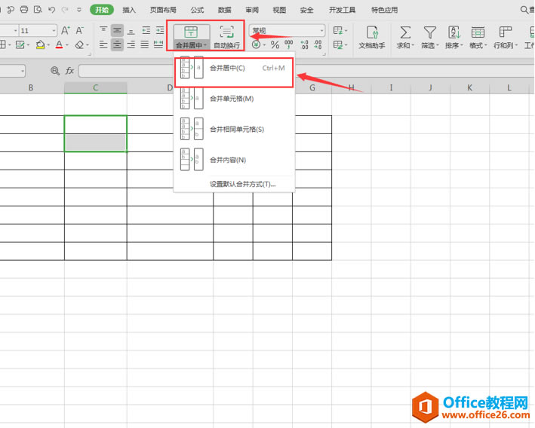
Task: Toggle bottom vertical alignment
Action: coord(131,30)
